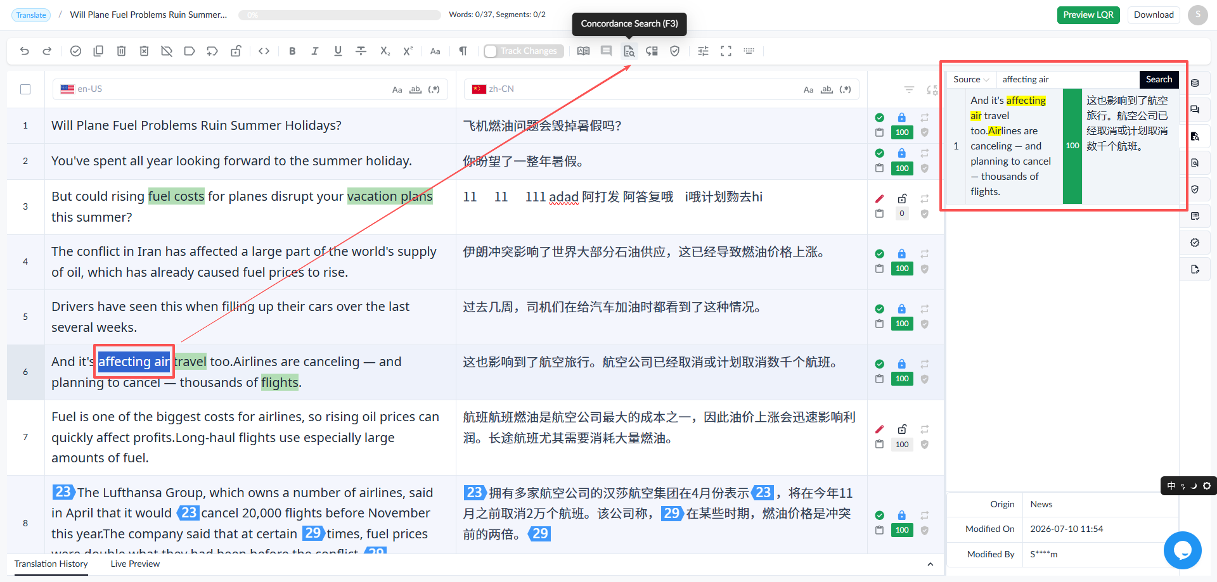Click Search in the concordance panel

pyautogui.click(x=1159, y=80)
